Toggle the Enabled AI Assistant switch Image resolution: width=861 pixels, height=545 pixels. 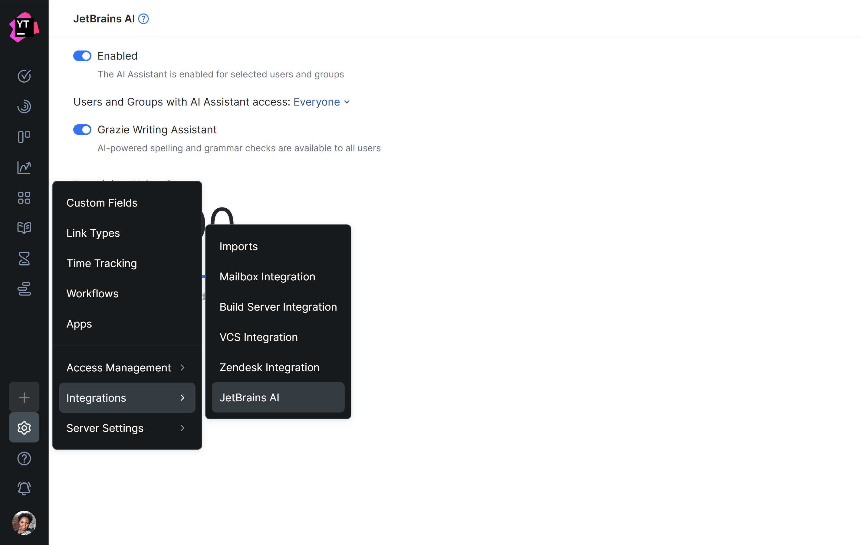pyautogui.click(x=82, y=56)
